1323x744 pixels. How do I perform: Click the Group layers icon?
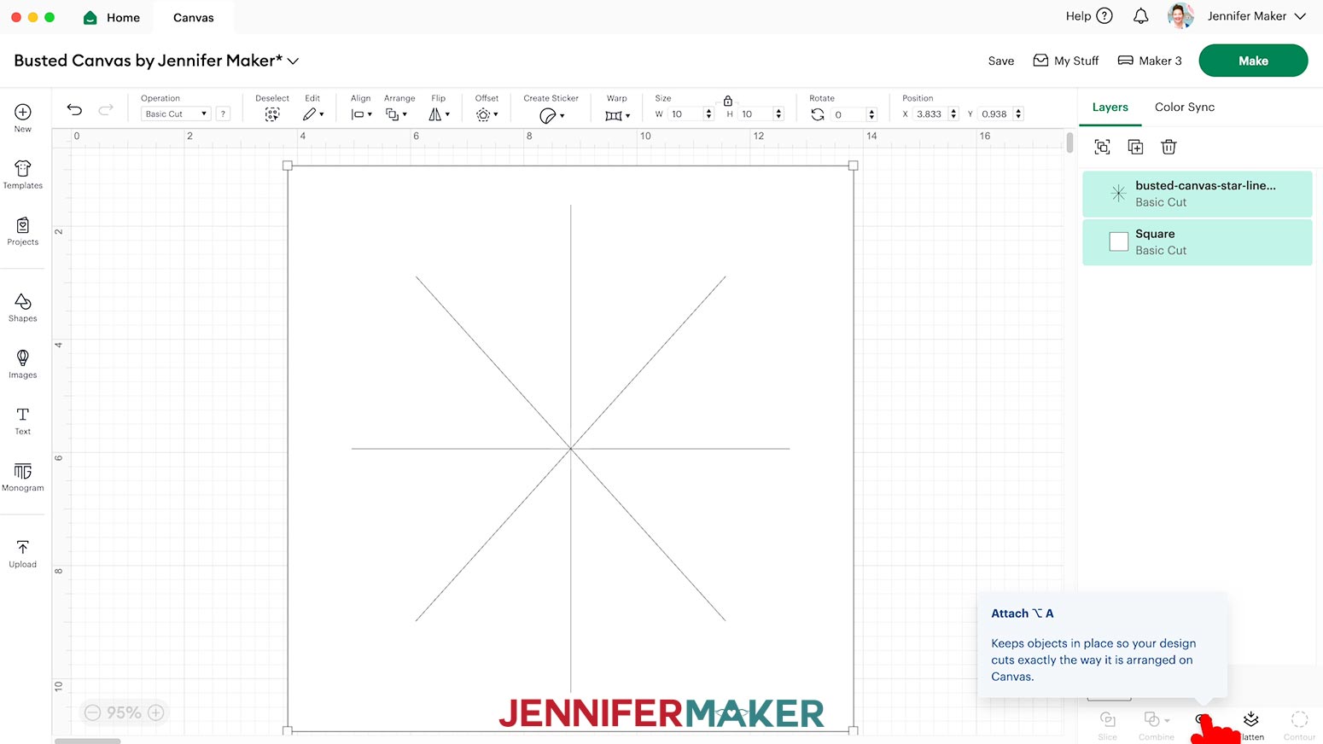click(1103, 147)
